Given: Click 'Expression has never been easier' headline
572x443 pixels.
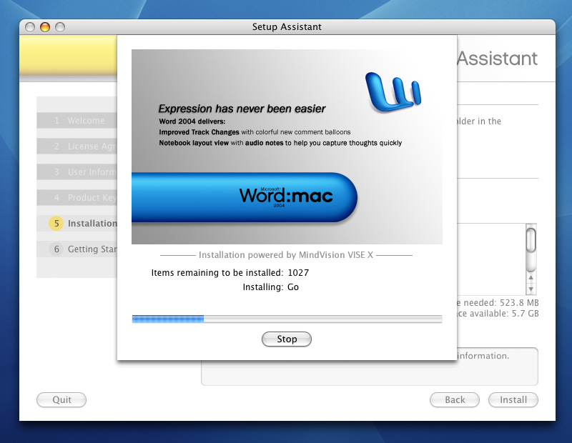Looking at the screenshot, I should tap(242, 109).
